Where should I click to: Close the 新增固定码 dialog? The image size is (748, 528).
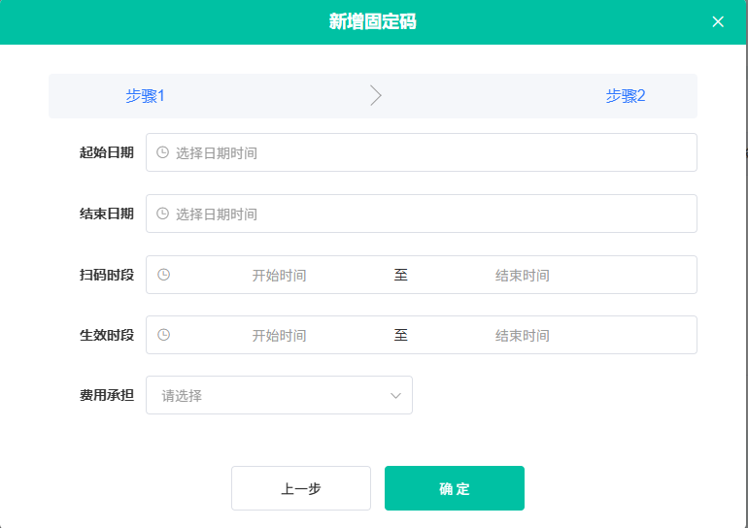pos(718,22)
